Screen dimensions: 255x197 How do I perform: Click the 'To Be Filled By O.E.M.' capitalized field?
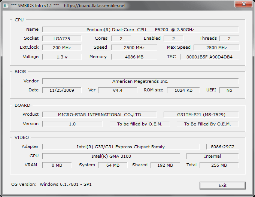(207, 124)
